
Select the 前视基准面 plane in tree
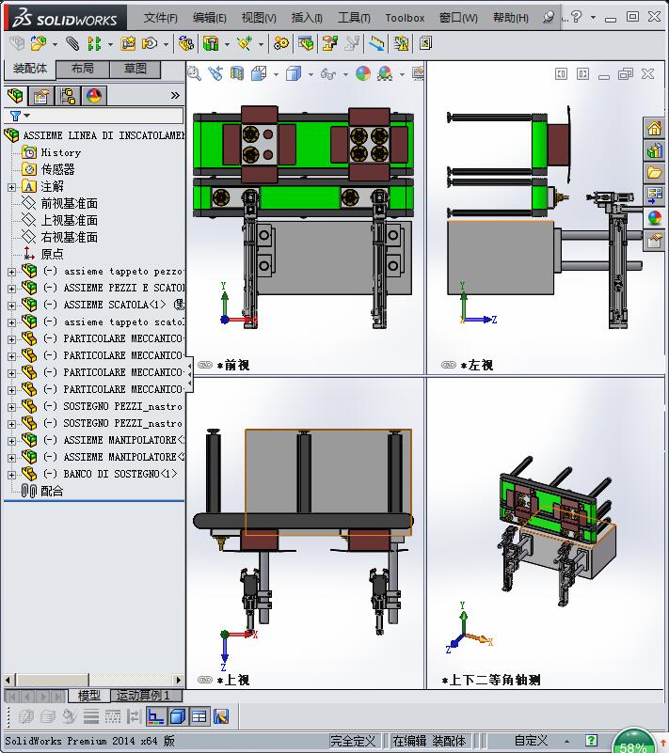click(70, 203)
